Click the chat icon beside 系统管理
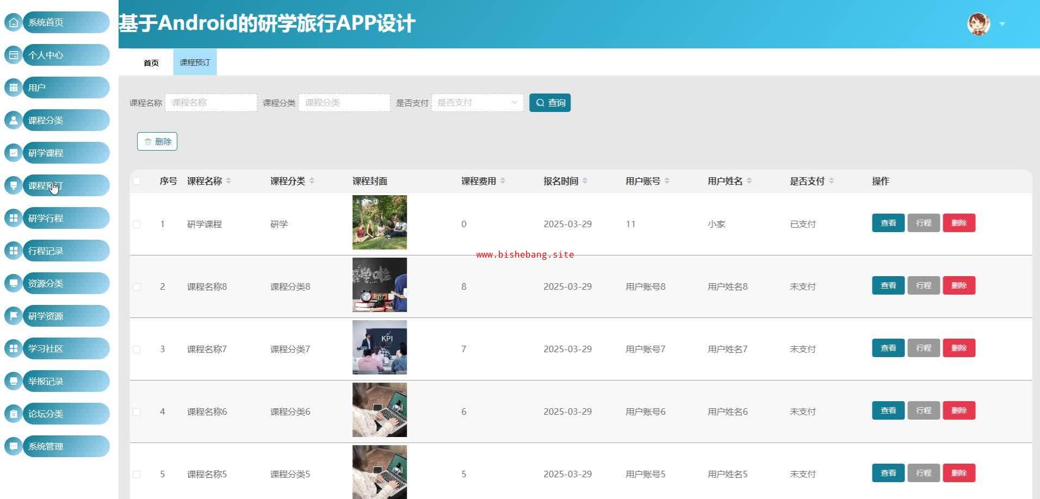 pos(14,446)
